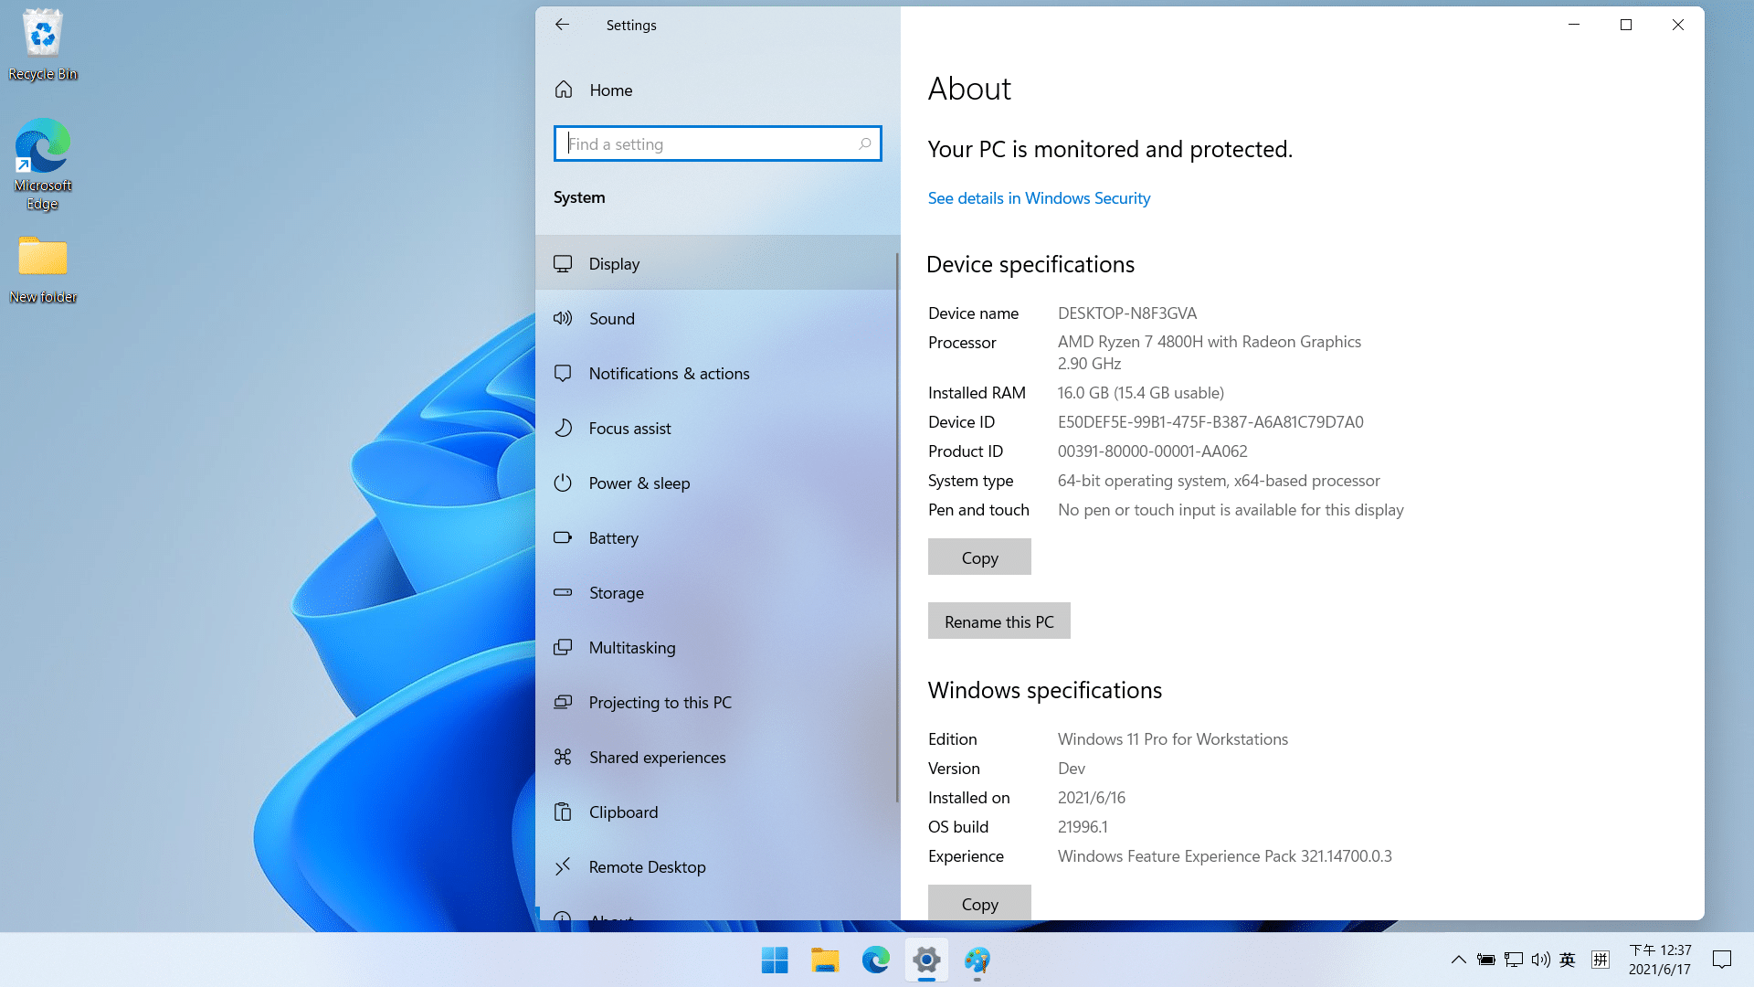Click the Battery icon in sidebar

[563, 537]
